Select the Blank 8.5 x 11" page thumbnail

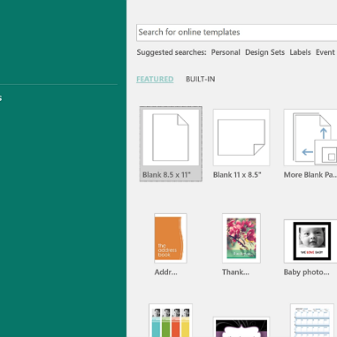coord(170,137)
